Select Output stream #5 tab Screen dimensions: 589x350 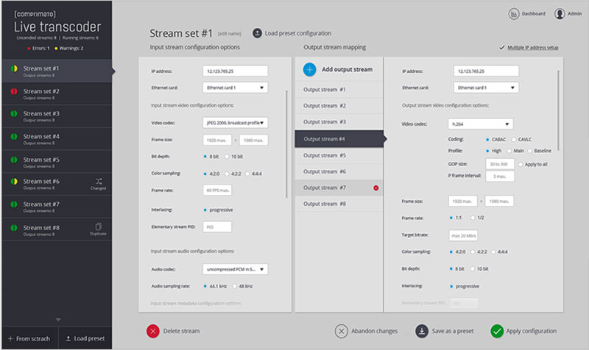point(339,155)
